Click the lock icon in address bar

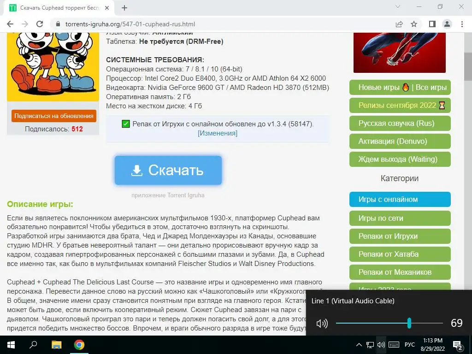click(58, 24)
